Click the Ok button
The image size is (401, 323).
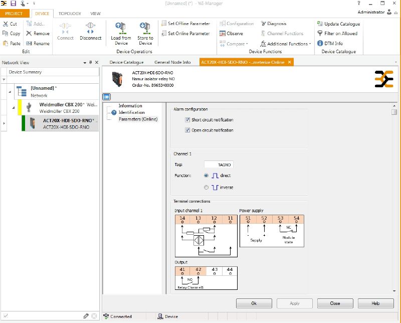click(x=254, y=303)
